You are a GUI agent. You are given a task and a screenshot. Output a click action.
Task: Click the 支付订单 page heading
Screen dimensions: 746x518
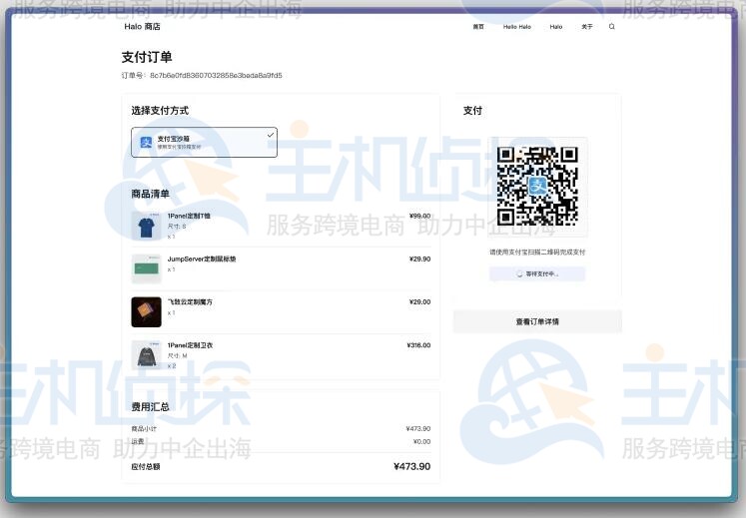pos(147,57)
